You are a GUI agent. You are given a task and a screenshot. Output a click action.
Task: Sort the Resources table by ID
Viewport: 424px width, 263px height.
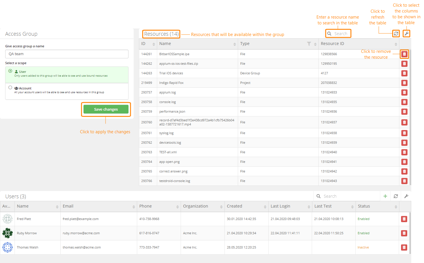tap(154, 44)
